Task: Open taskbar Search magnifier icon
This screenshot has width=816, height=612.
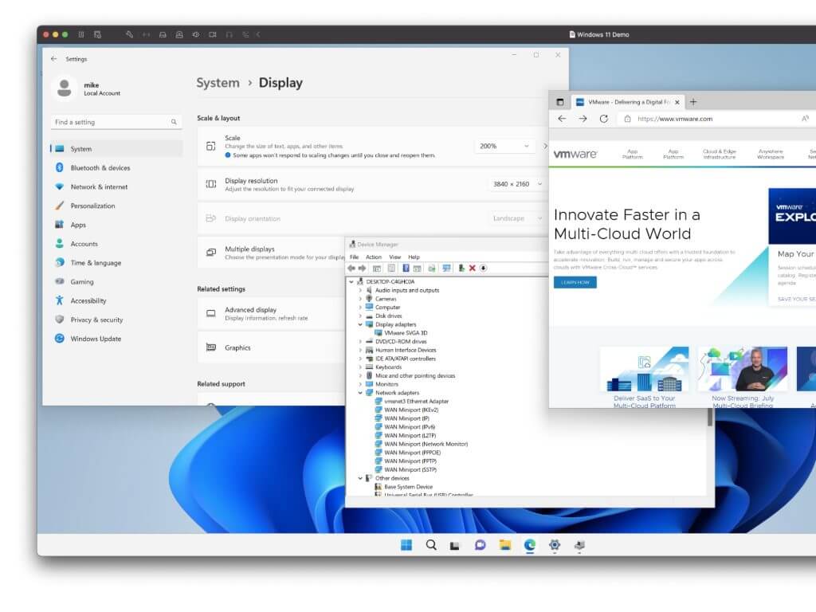Action: 431,545
